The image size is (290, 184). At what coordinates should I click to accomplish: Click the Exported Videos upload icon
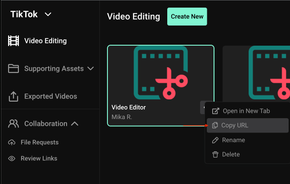13,96
